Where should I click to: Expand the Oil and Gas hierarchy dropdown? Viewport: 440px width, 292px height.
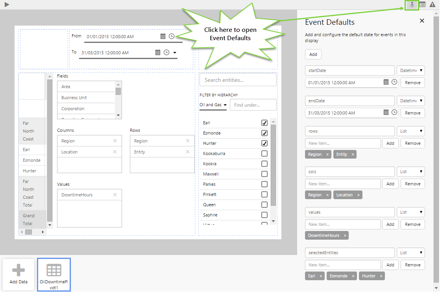pos(213,105)
